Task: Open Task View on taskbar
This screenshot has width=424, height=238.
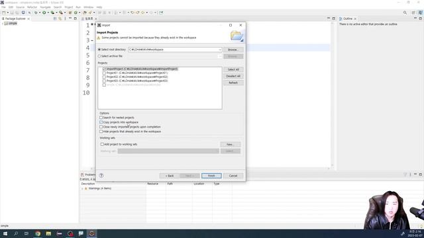Action: click(x=26, y=233)
